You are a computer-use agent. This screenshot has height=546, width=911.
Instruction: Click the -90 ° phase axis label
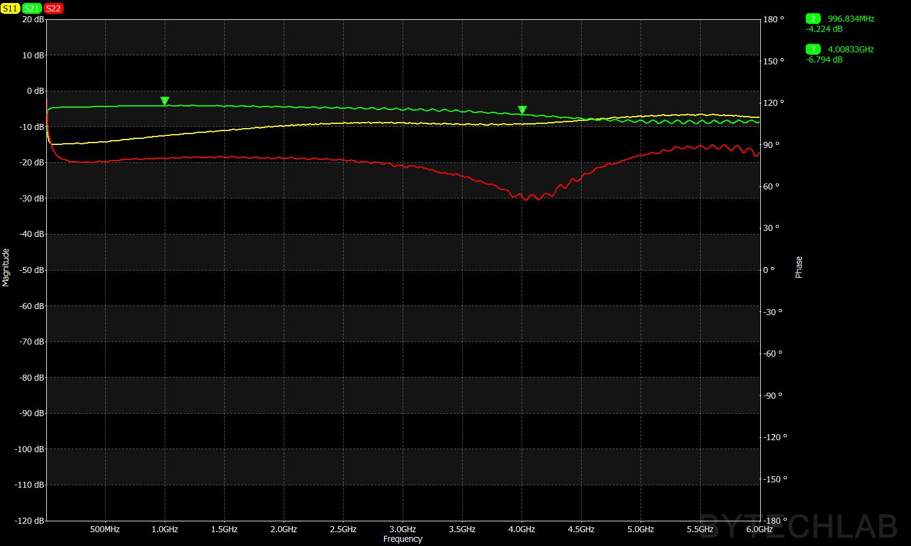click(x=773, y=396)
